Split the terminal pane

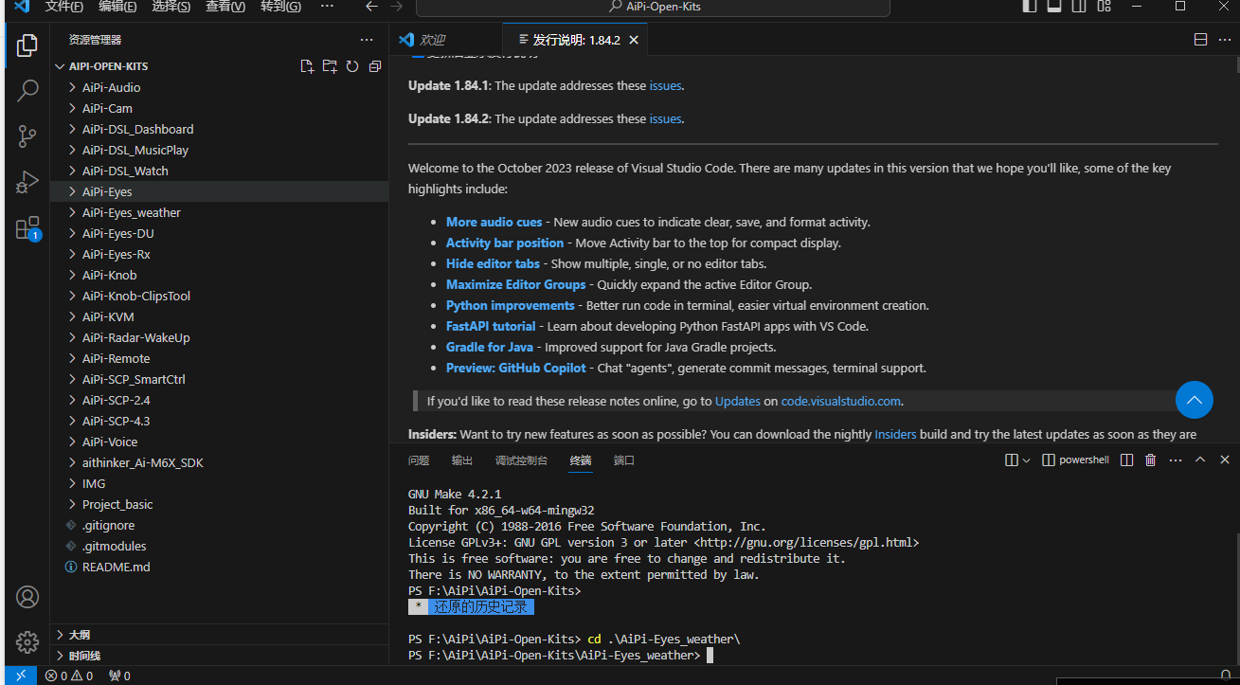1126,460
